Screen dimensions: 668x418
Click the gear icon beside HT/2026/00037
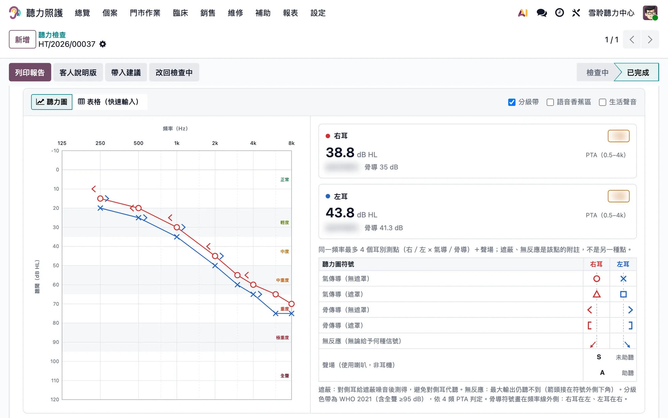pos(103,44)
